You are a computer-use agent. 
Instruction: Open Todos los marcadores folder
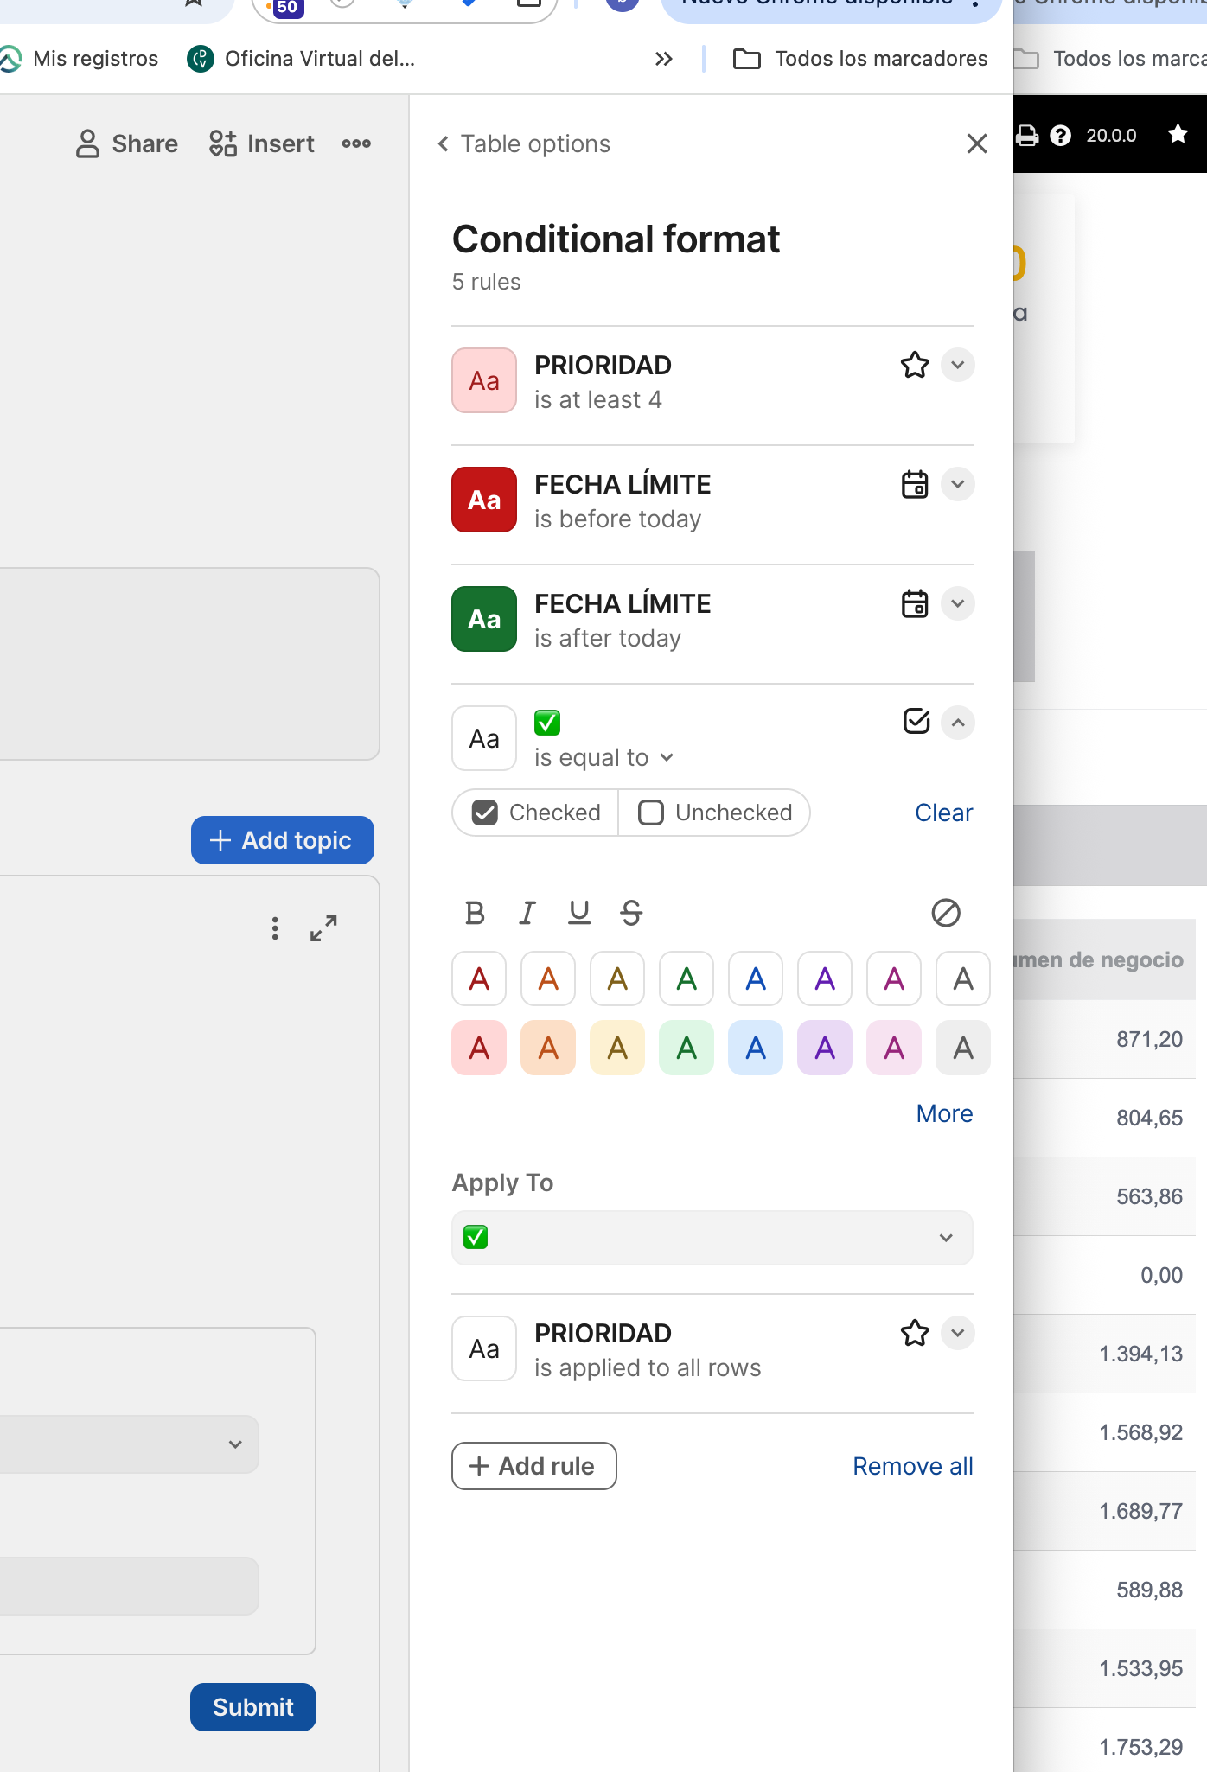(860, 59)
